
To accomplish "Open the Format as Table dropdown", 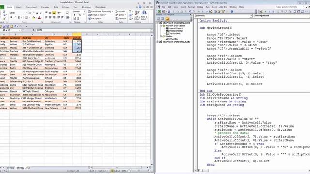I will coord(97,15).
